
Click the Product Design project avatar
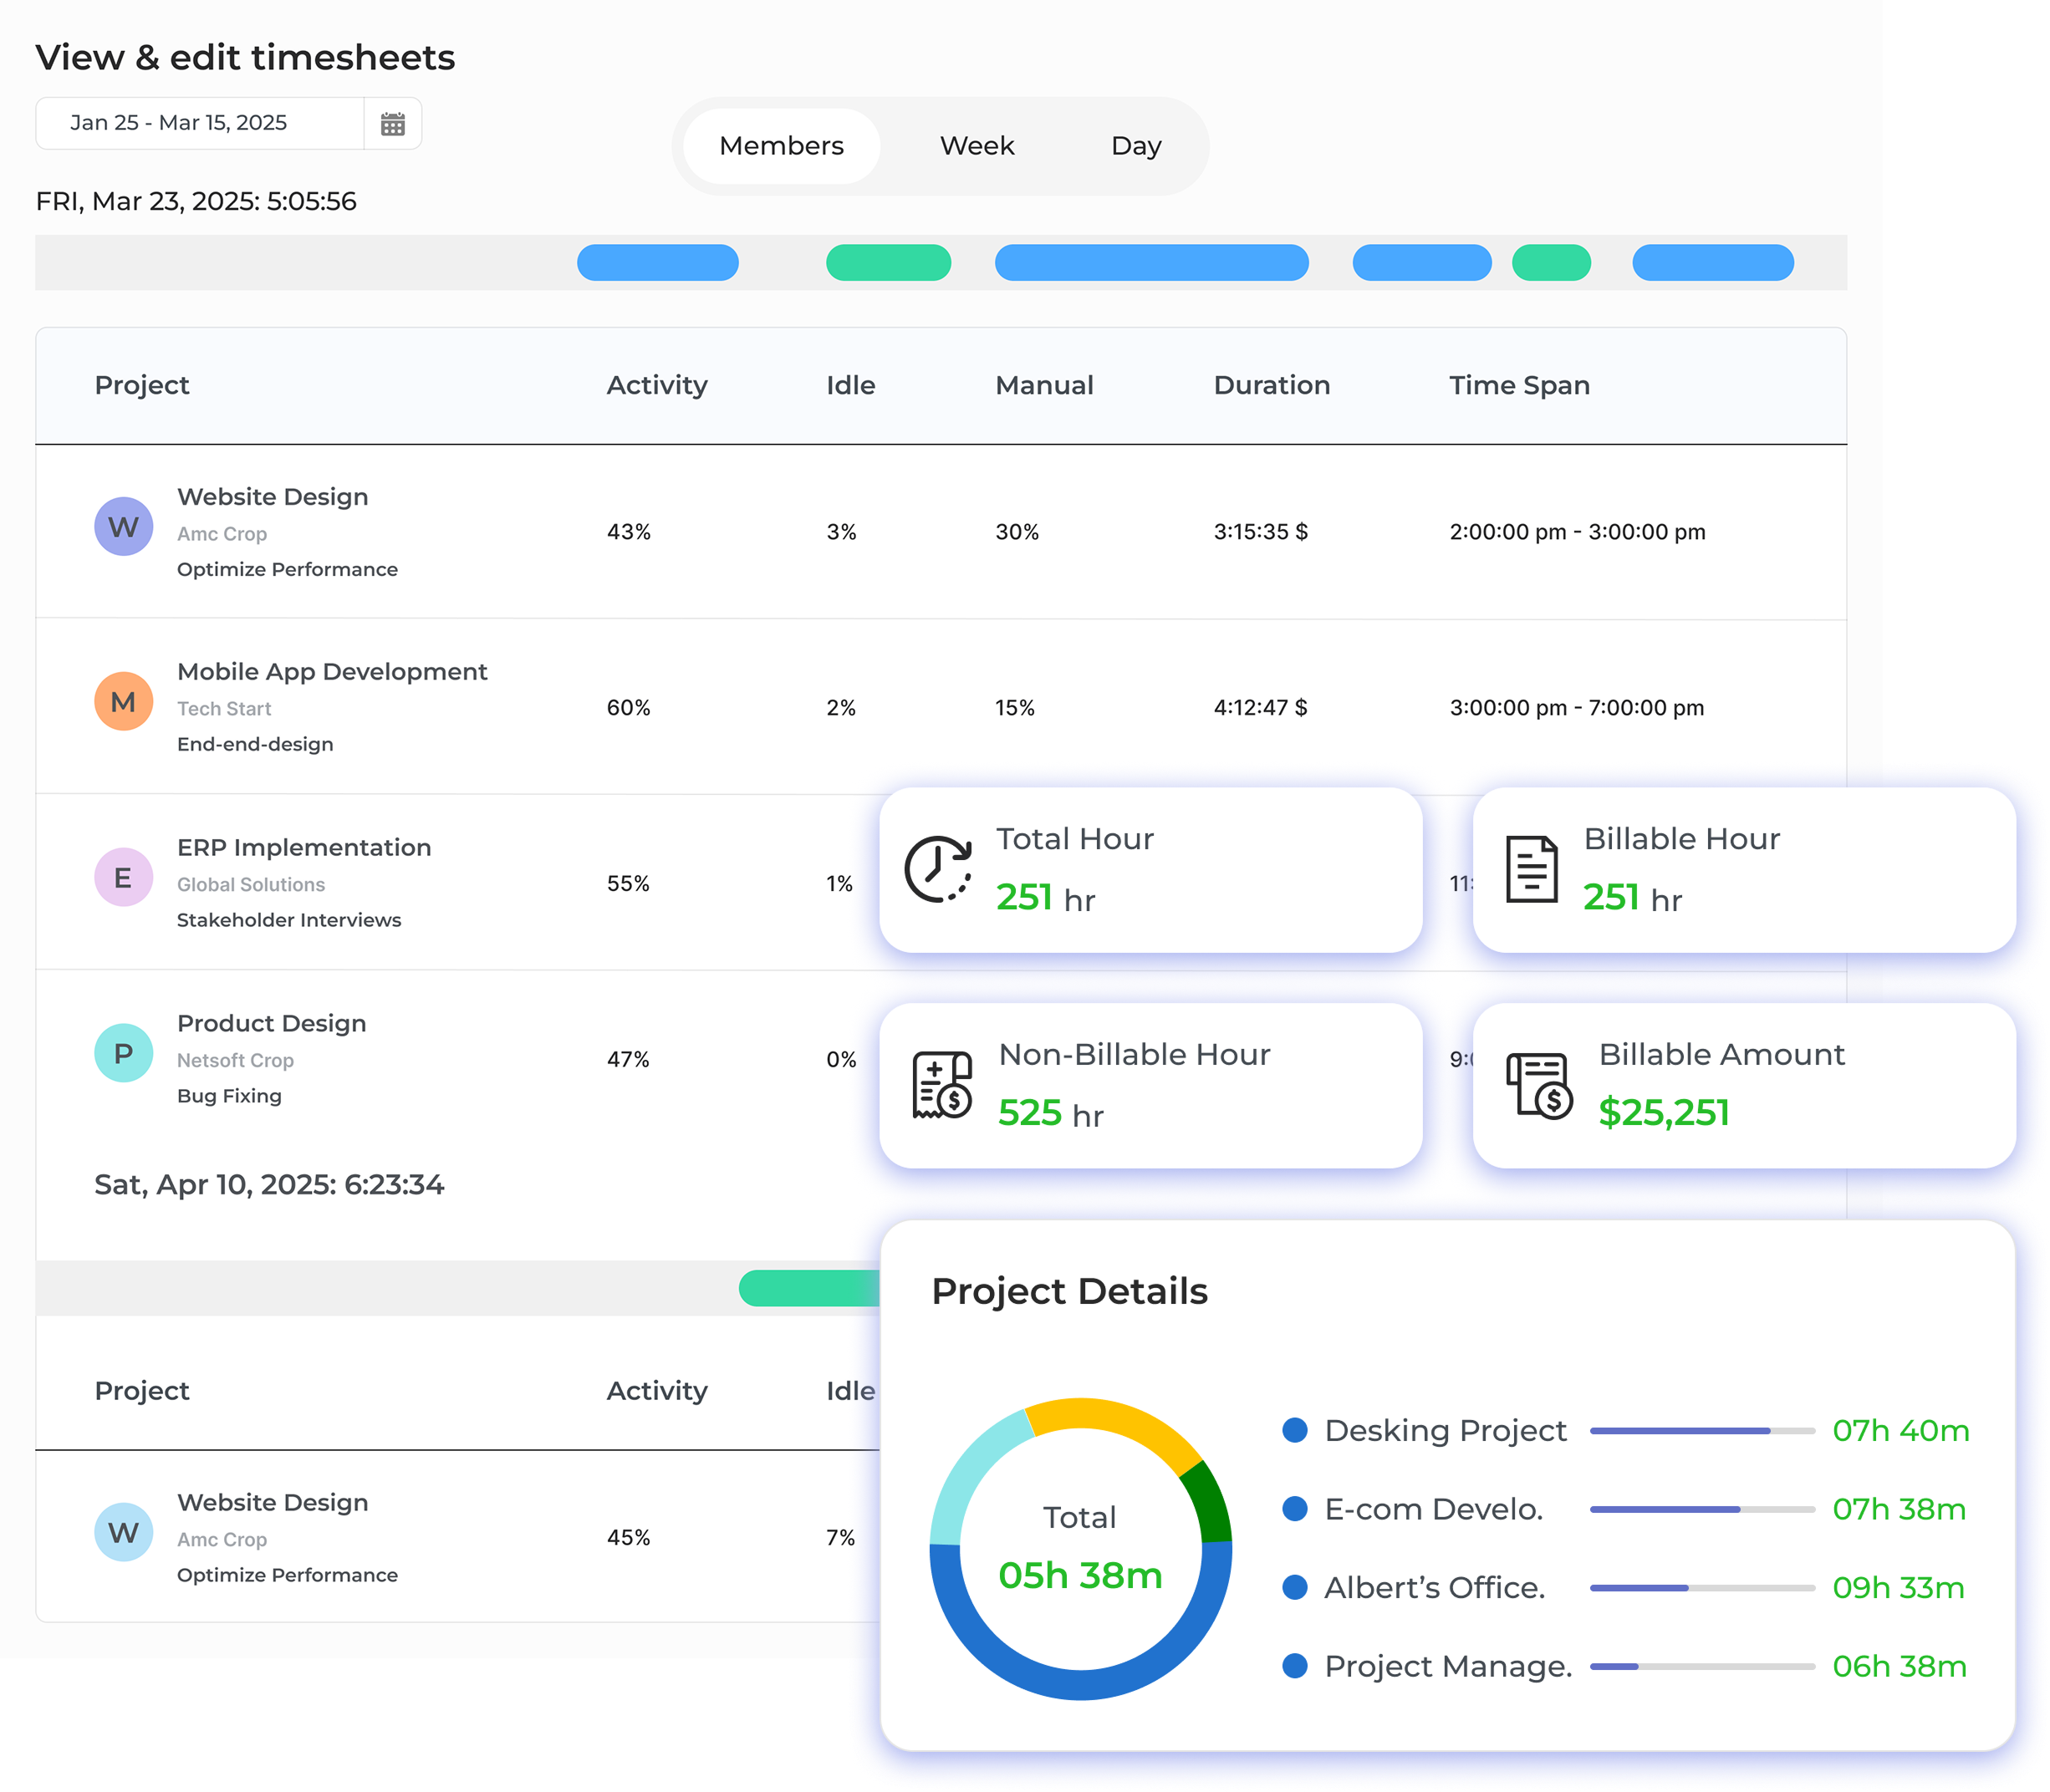tap(123, 1053)
